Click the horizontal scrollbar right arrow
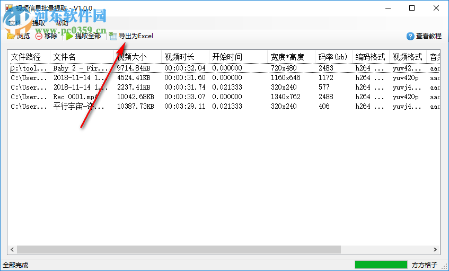The height and width of the screenshot is (271, 449). pyautogui.click(x=435, y=249)
